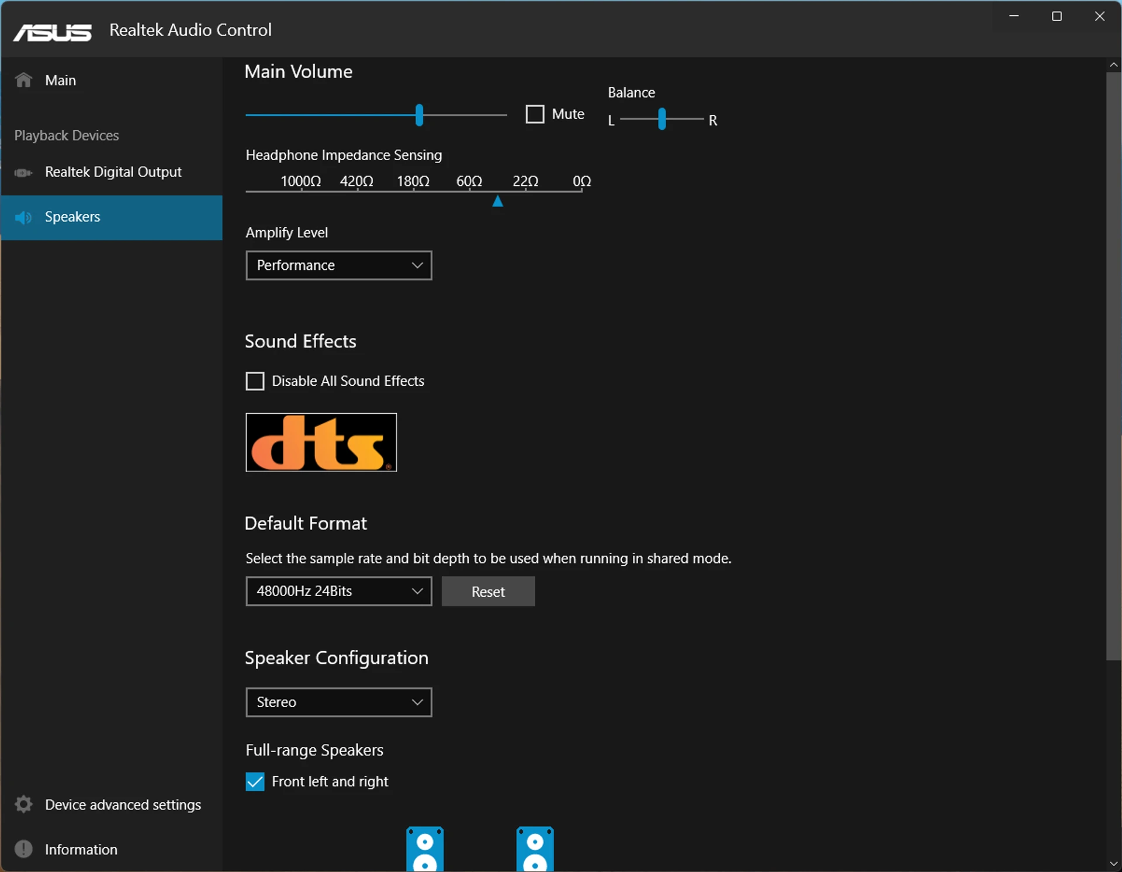Click the Speaker Configuration heading
Image resolution: width=1122 pixels, height=872 pixels.
click(337, 658)
